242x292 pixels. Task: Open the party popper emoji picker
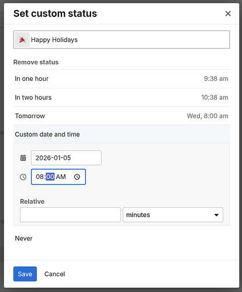(22, 40)
